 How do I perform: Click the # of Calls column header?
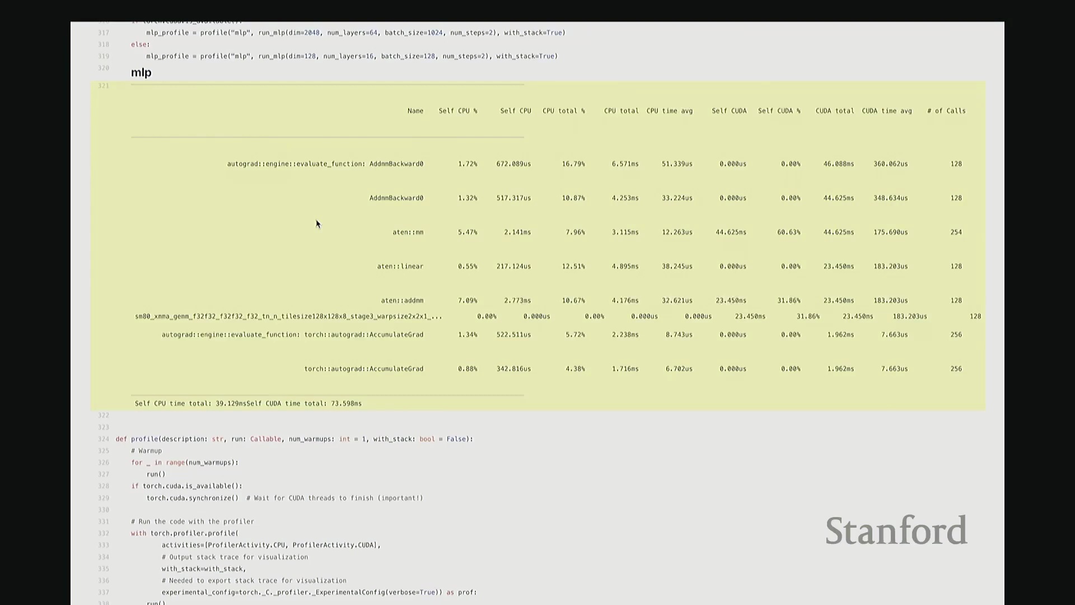tap(946, 111)
